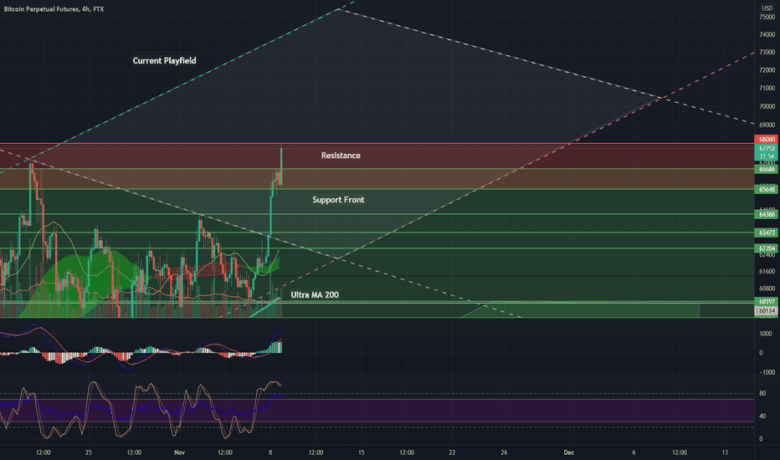Click 40 on the stochastic axis

click(x=762, y=417)
